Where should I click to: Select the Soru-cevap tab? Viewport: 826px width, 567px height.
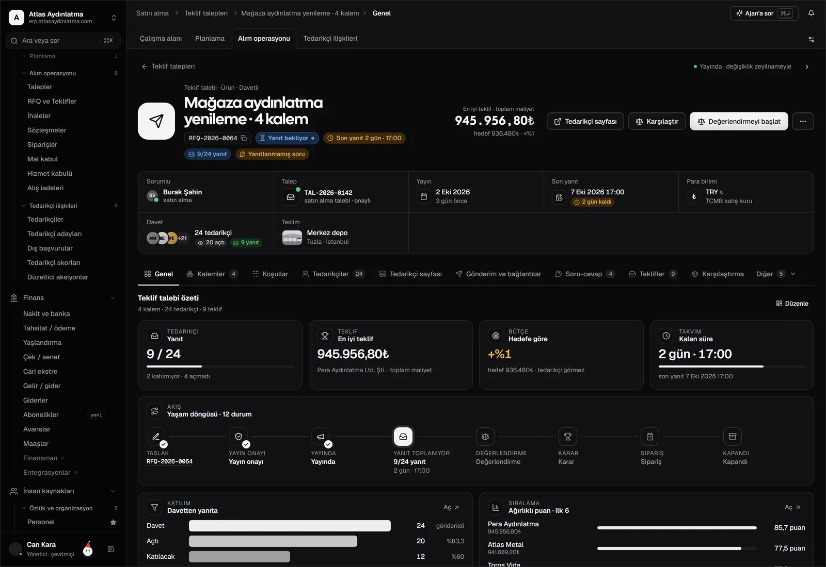point(585,274)
